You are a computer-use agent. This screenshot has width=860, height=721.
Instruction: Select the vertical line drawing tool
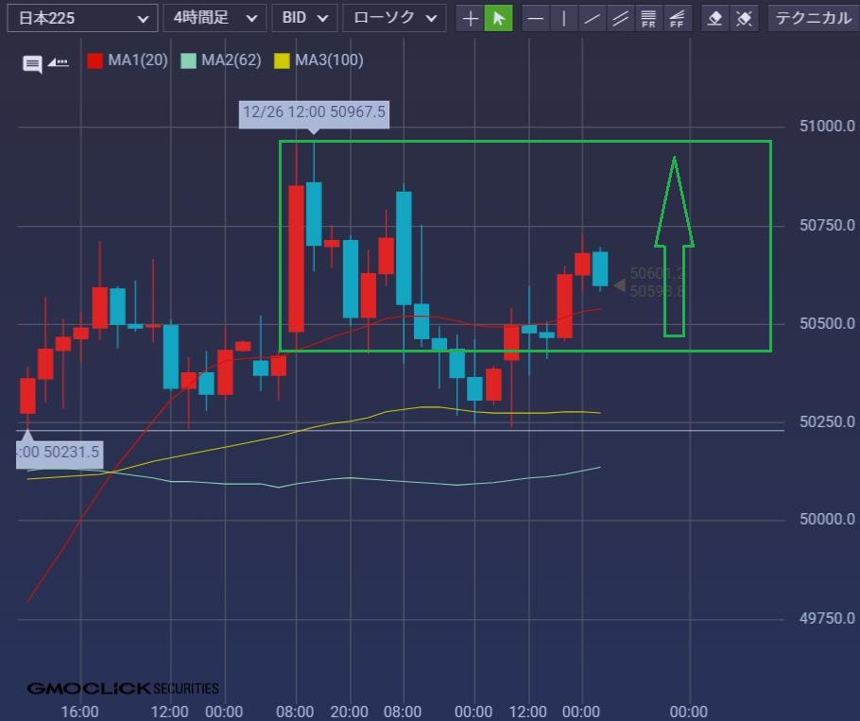(x=564, y=18)
